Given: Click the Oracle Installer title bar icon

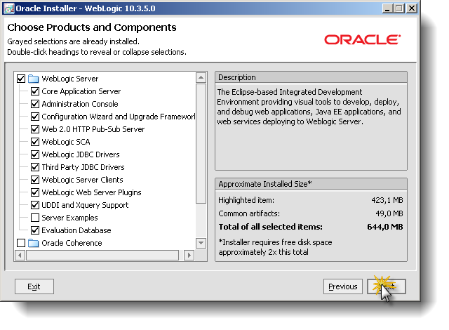Looking at the screenshot, I should (x=8, y=8).
